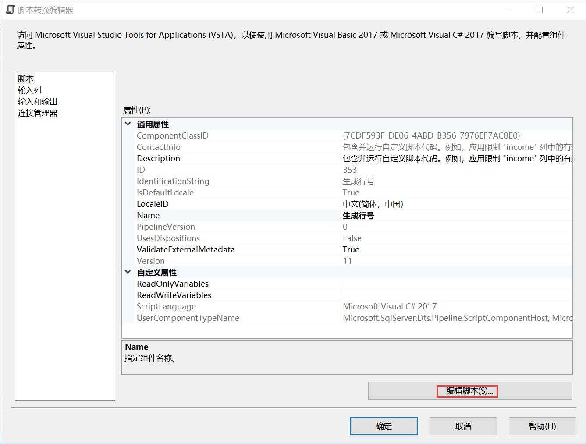Close the 脚本转换编辑器 dialog
Screen dimensions: 586x444
tap(570, 10)
